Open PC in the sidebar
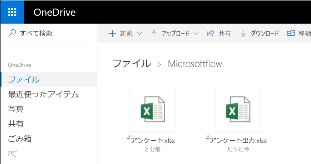The width and height of the screenshot is (311, 164). (12, 154)
